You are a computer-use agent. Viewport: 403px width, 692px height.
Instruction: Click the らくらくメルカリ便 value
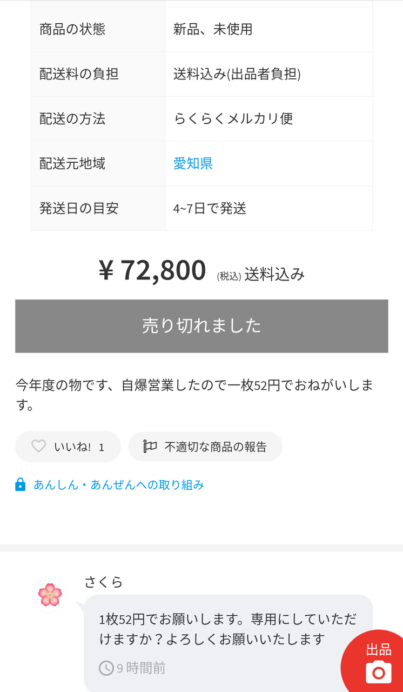point(233,119)
